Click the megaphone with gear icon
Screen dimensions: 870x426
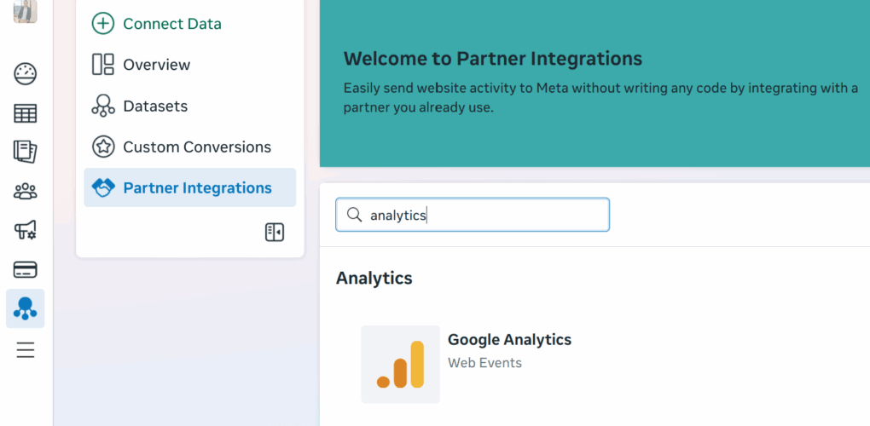tap(26, 230)
